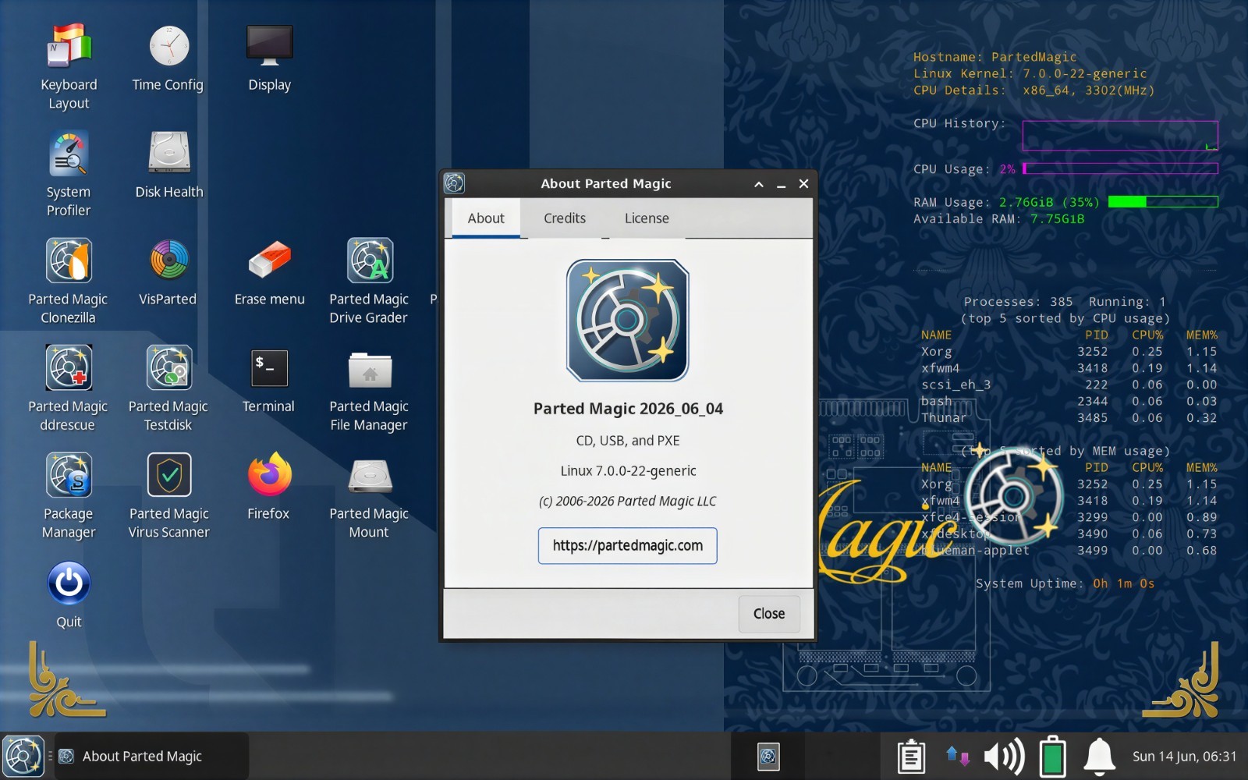Open the notification bell icon

[x=1099, y=756]
